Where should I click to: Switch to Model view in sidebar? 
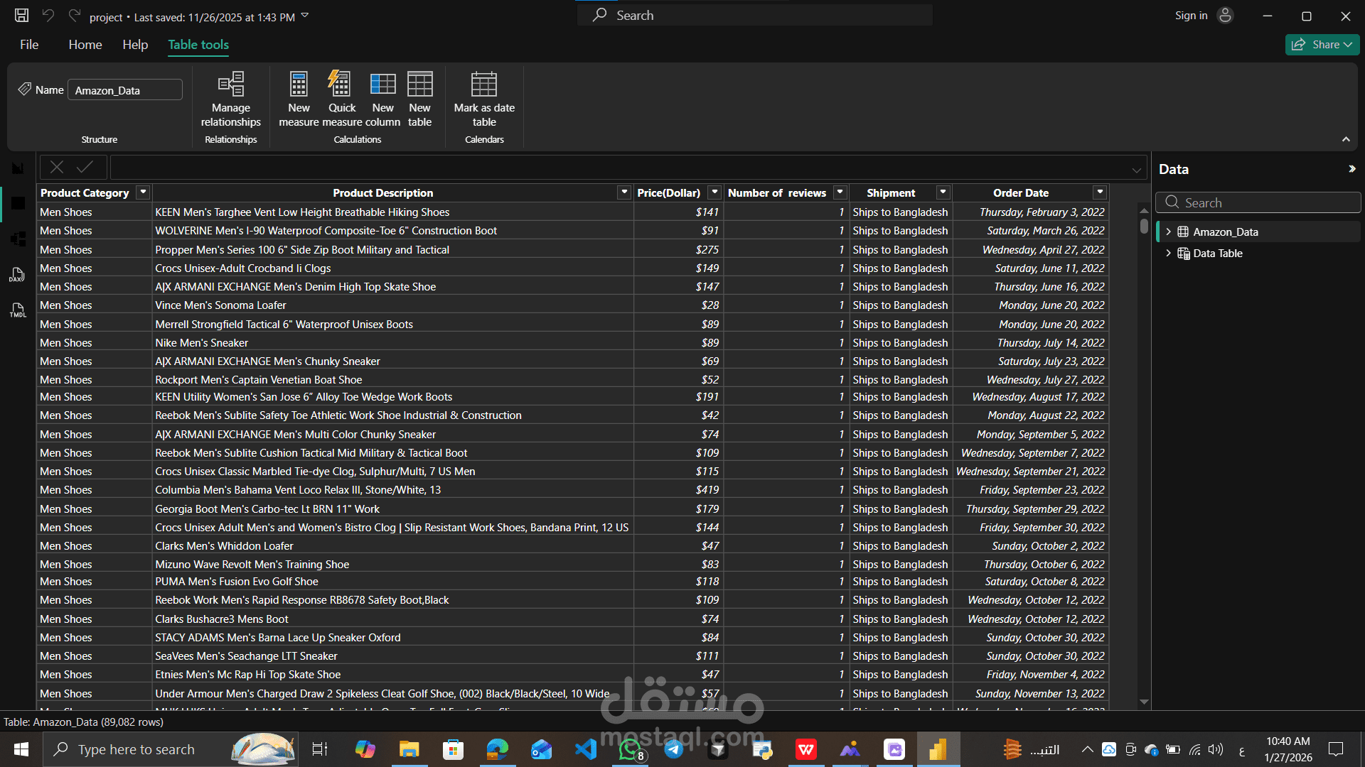tap(18, 239)
